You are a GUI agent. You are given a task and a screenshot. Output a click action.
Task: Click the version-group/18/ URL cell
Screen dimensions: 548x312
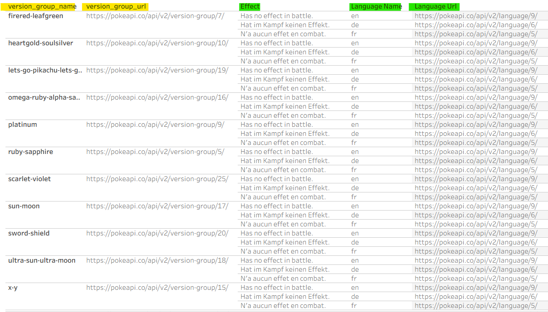tap(157, 260)
